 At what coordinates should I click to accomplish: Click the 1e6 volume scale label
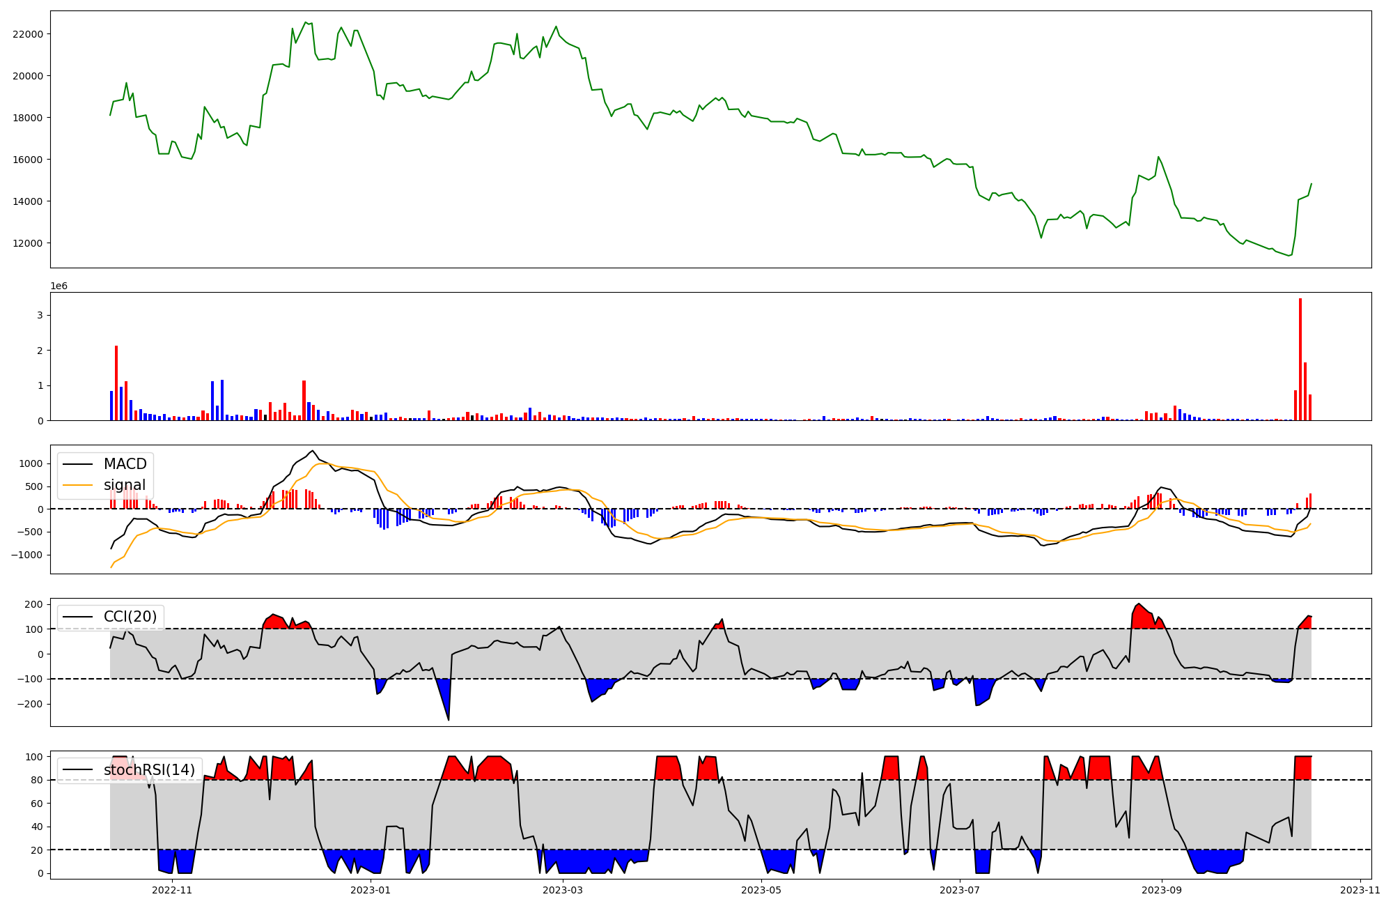59,286
